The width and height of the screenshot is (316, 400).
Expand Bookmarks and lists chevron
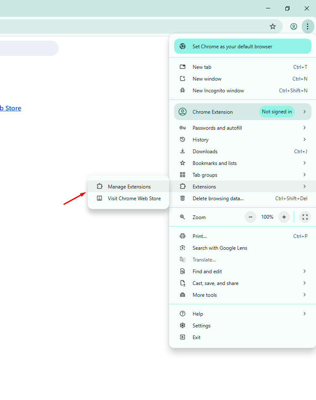click(x=305, y=163)
